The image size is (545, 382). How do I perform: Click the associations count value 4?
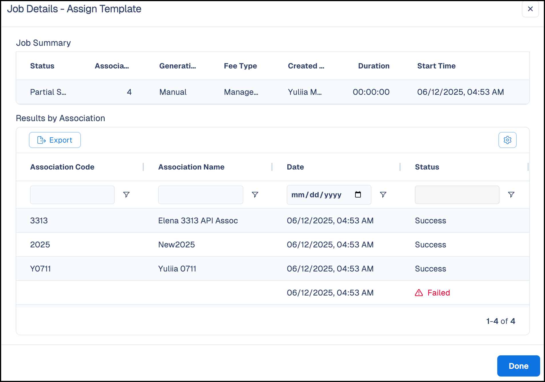(129, 92)
